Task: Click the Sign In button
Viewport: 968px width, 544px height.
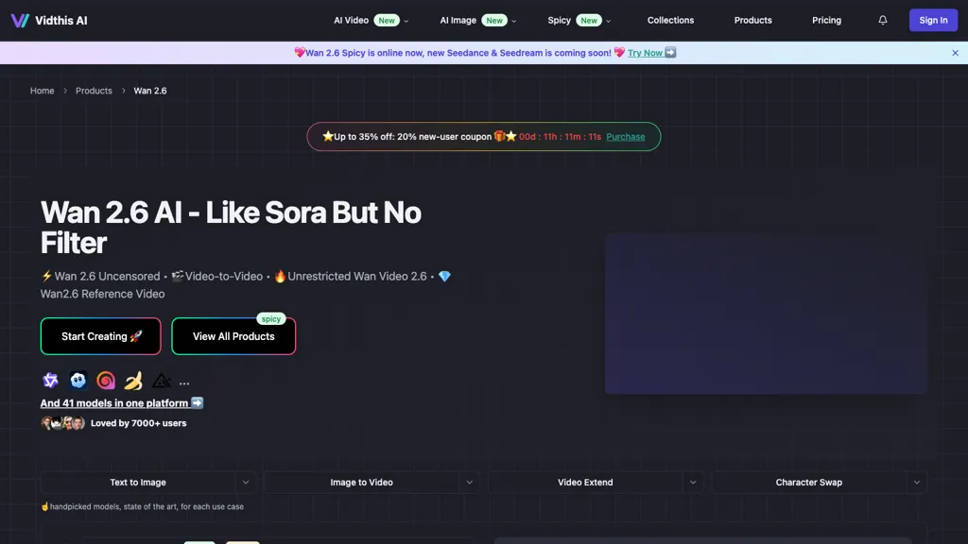Action: point(933,21)
